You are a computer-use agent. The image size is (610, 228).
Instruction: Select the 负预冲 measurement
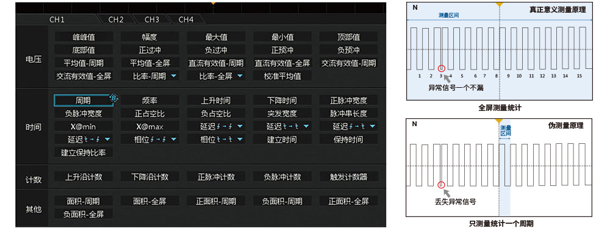click(348, 50)
